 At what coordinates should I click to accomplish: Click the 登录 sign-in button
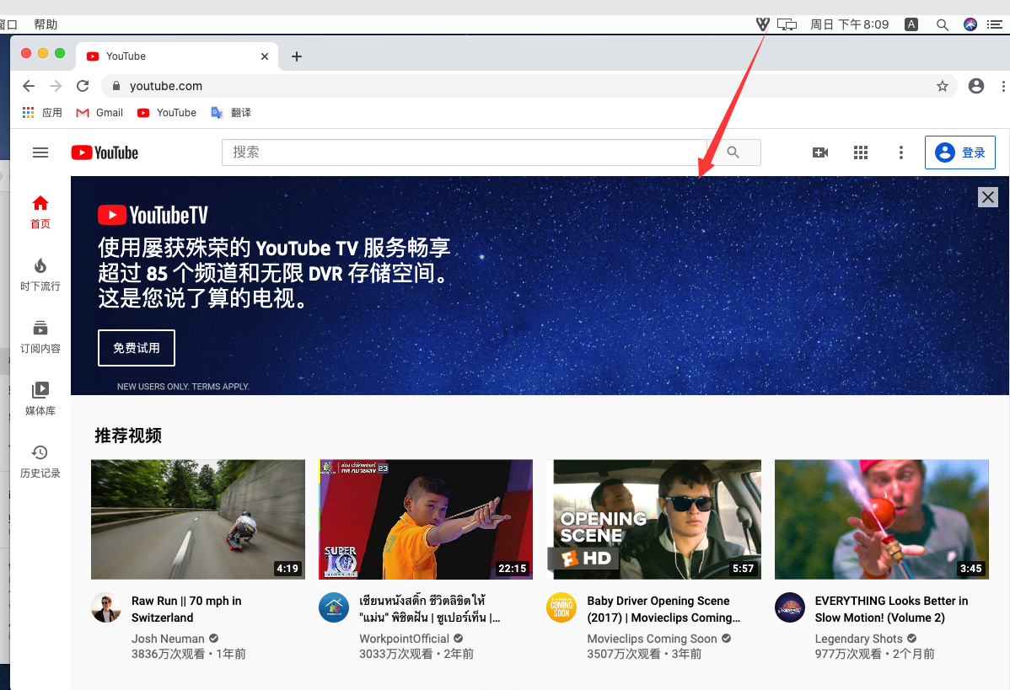click(x=959, y=152)
